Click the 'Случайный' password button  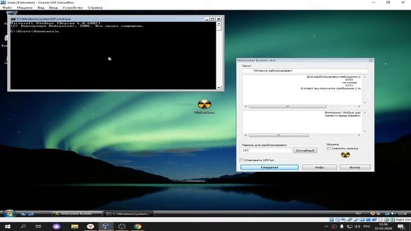(x=305, y=150)
